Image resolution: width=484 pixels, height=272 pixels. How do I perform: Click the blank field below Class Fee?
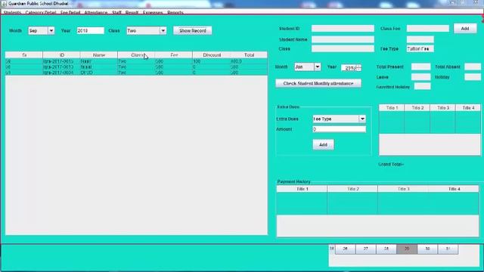pyautogui.click(x=420, y=39)
